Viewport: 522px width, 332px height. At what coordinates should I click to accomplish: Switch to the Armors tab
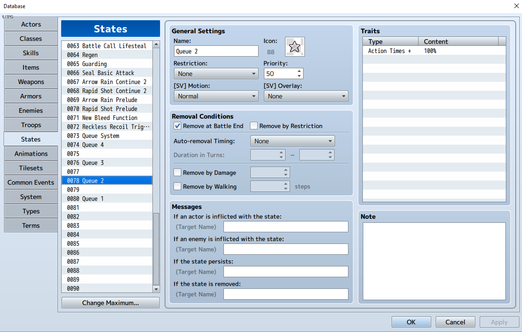click(31, 96)
